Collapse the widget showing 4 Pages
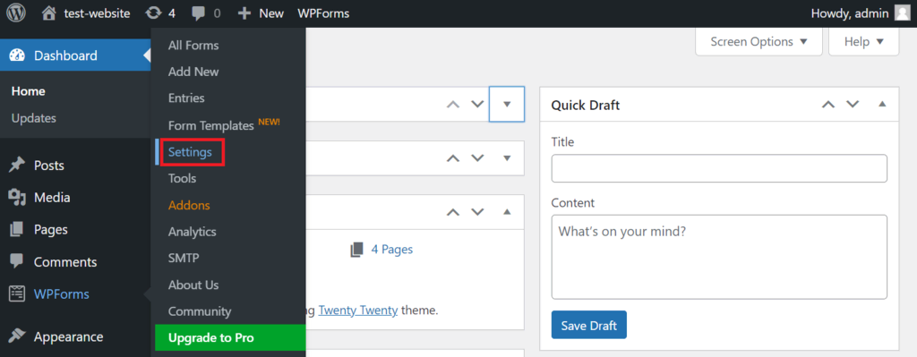The height and width of the screenshot is (357, 917). tap(507, 211)
